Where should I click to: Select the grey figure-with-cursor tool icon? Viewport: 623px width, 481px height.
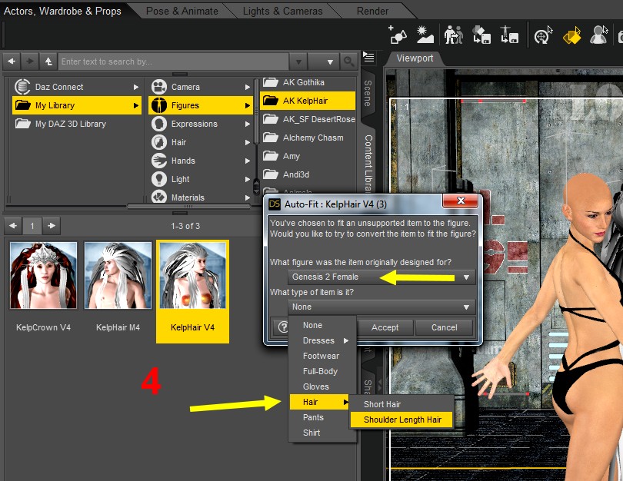[x=598, y=35]
